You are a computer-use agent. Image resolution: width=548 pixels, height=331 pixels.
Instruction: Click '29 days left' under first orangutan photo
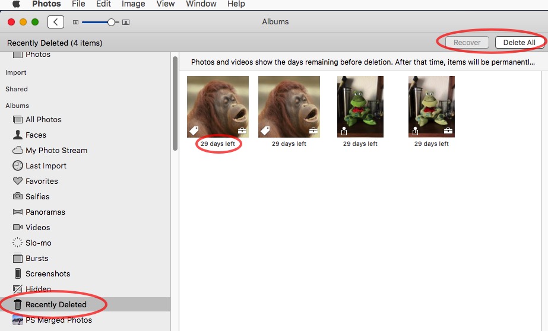(x=218, y=144)
